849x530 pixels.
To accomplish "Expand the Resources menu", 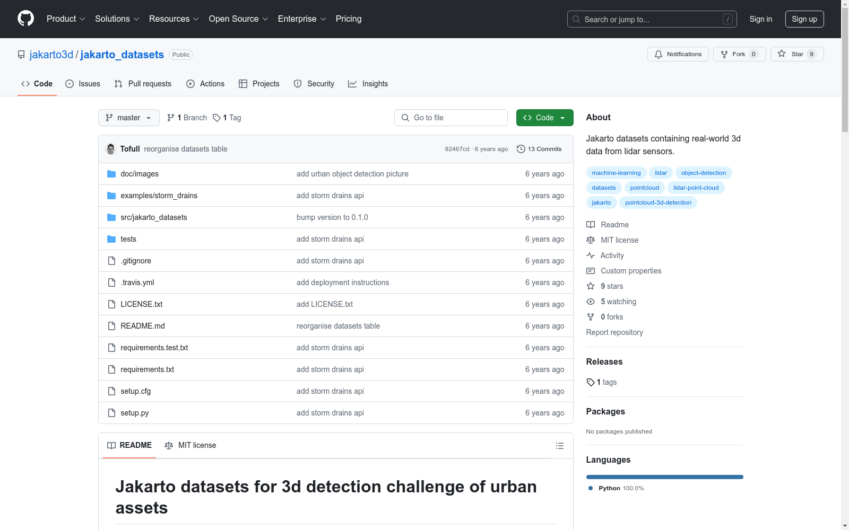I will point(174,19).
